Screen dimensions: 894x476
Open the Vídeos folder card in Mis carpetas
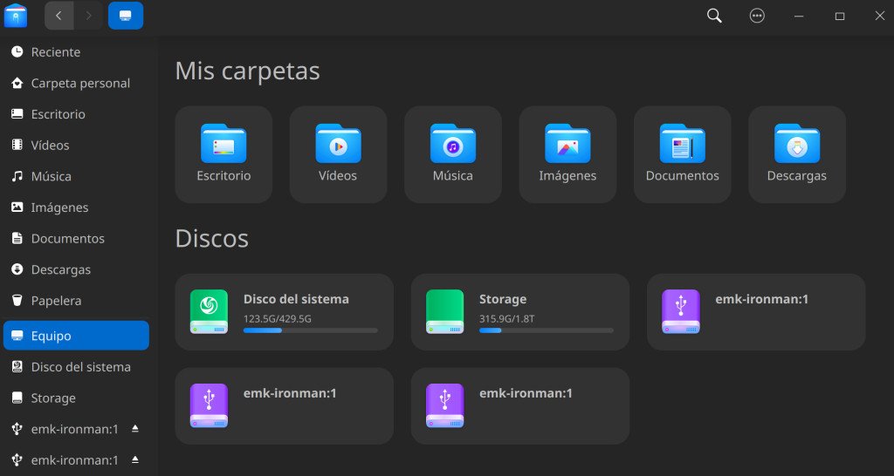338,154
